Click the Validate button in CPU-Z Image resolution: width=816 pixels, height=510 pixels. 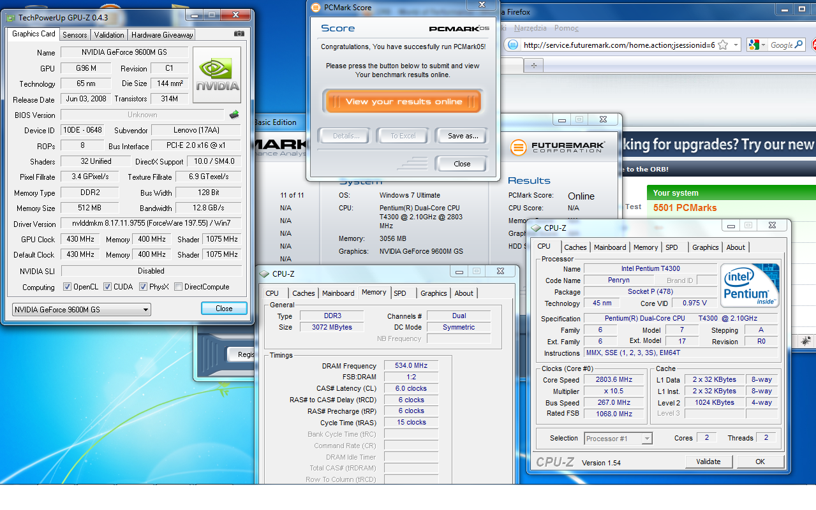[709, 462]
